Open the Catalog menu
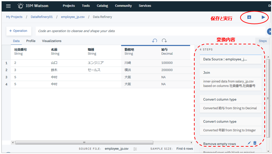The width and height of the screenshot is (272, 154). pyautogui.click(x=102, y=6)
